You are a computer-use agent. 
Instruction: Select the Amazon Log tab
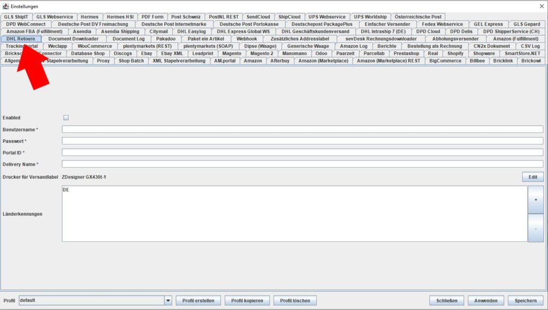click(354, 46)
